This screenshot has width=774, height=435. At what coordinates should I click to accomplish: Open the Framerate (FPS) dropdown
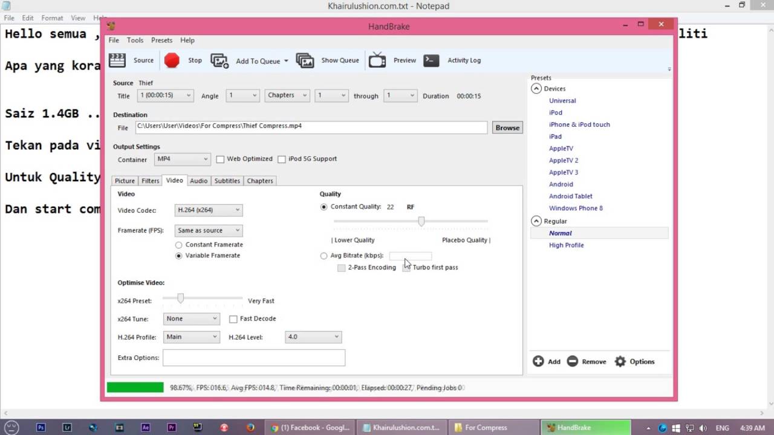click(209, 230)
